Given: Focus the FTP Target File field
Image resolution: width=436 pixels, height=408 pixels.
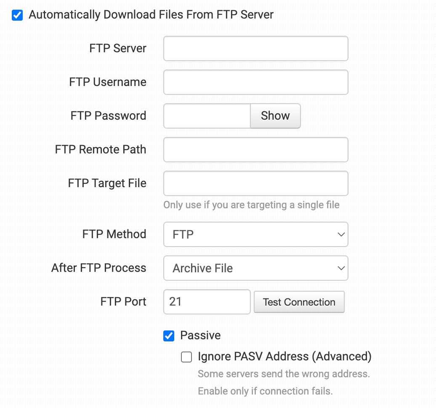Looking at the screenshot, I should pyautogui.click(x=256, y=183).
